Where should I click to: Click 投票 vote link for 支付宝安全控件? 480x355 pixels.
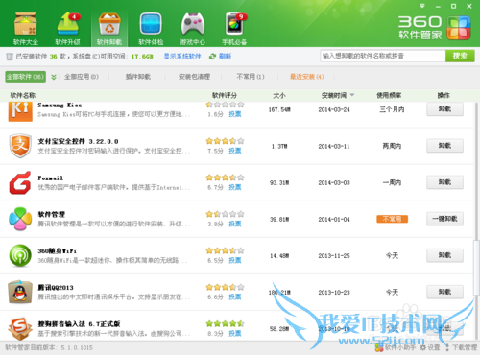point(235,151)
